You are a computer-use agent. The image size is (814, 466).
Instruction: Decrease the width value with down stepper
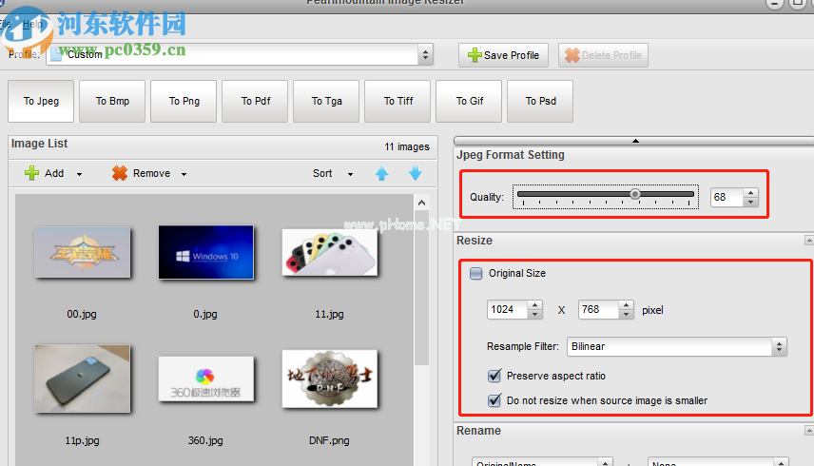[x=534, y=315]
